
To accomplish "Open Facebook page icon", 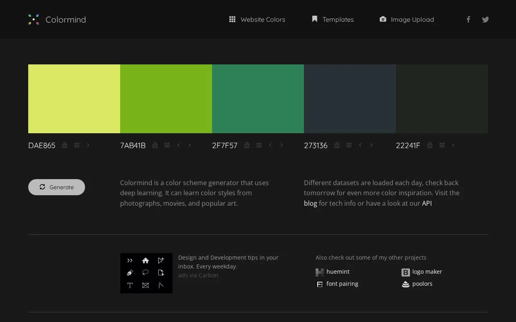I will pos(468,19).
